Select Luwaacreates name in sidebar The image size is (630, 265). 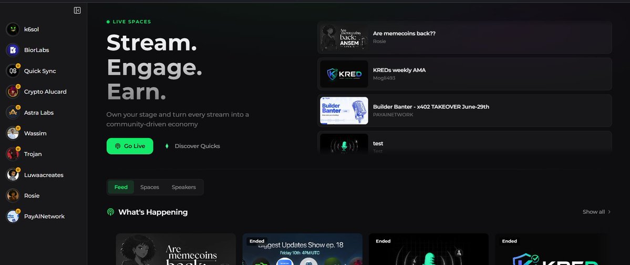click(44, 175)
